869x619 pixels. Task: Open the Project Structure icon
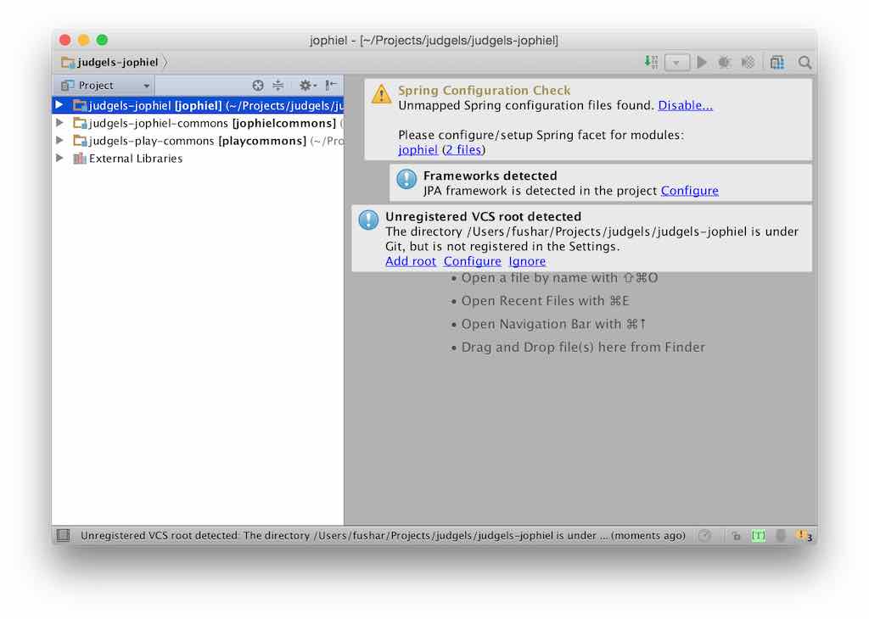point(777,62)
